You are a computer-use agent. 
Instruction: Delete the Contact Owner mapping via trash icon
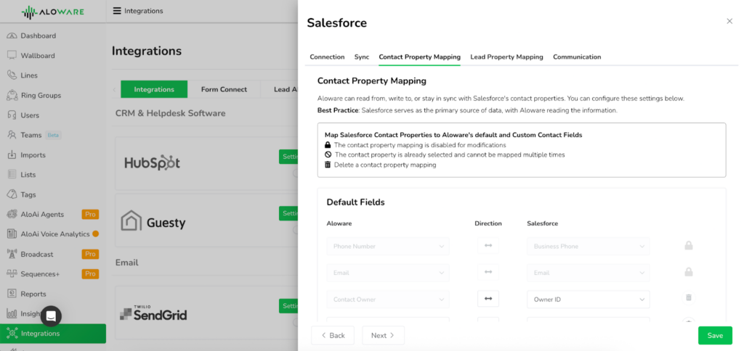(x=689, y=298)
